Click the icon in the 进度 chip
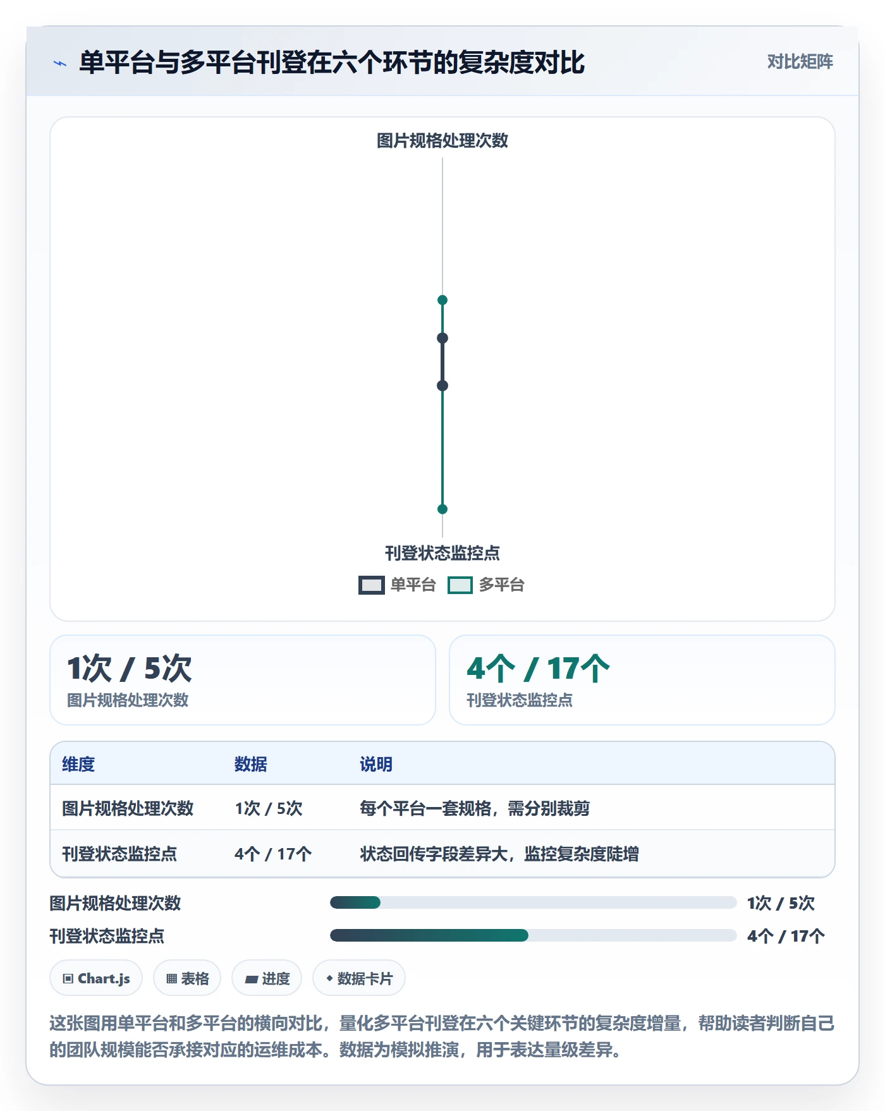The image size is (885, 1111). pos(252,980)
